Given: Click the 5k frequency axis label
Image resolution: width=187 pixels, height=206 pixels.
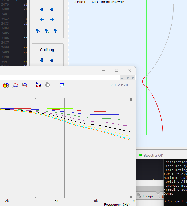Looking at the screenshot, I should [57, 201].
